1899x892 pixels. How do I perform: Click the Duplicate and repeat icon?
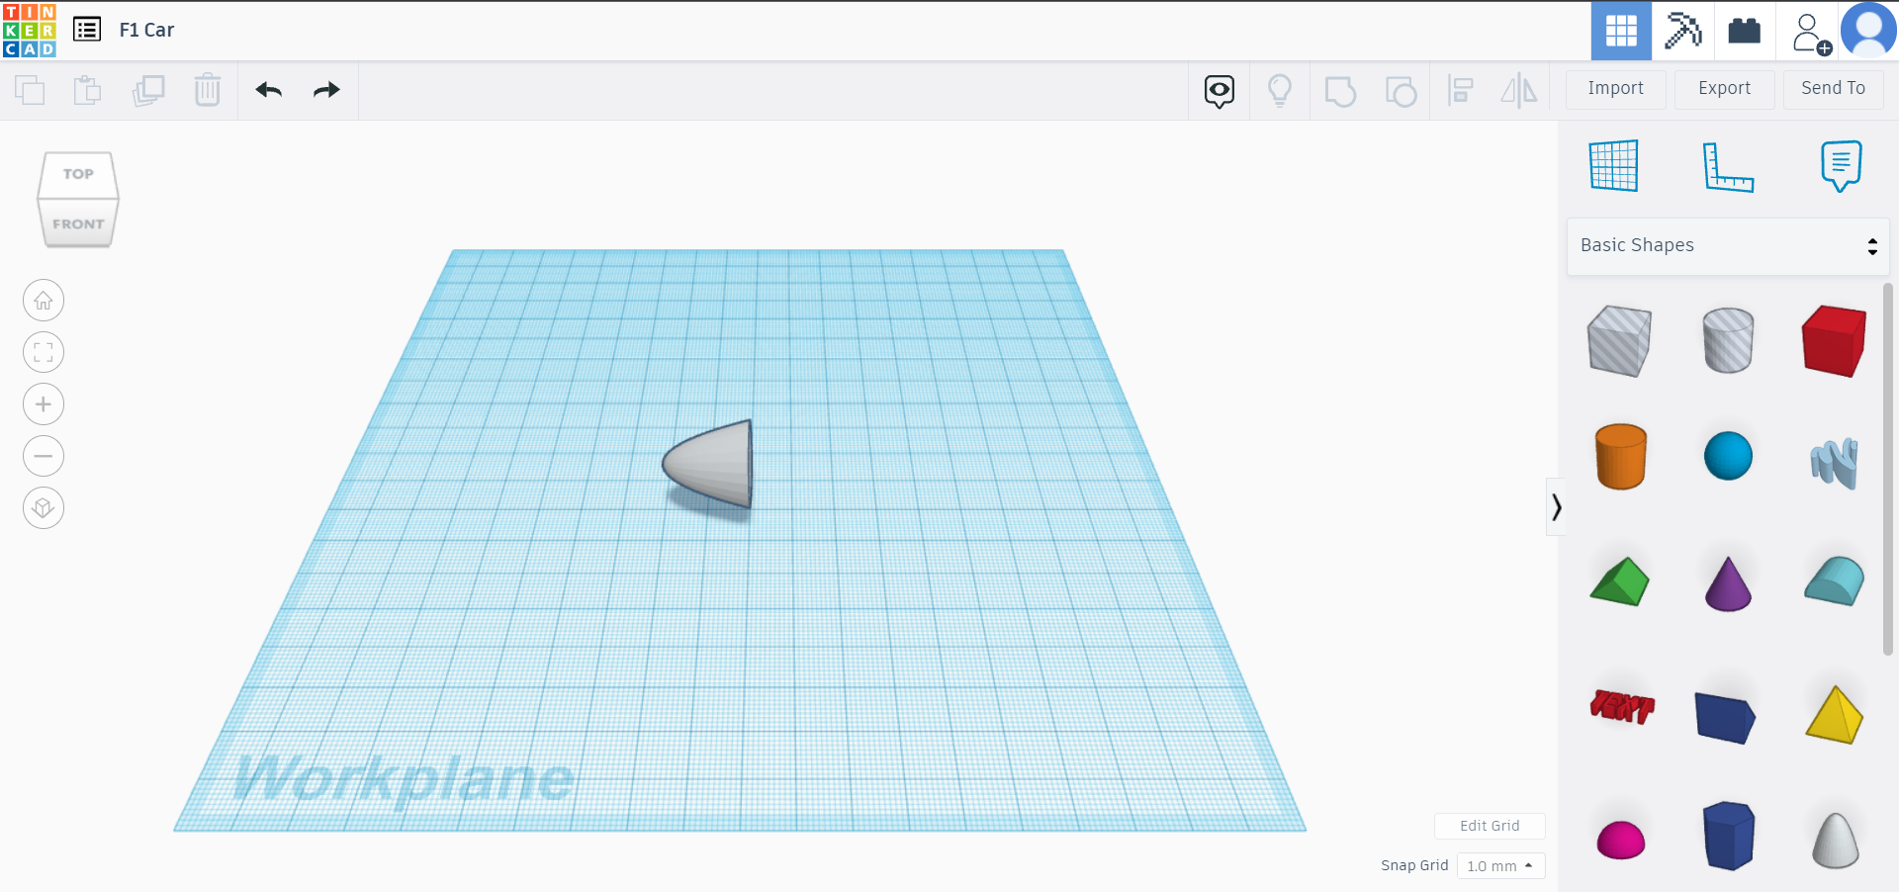(148, 90)
